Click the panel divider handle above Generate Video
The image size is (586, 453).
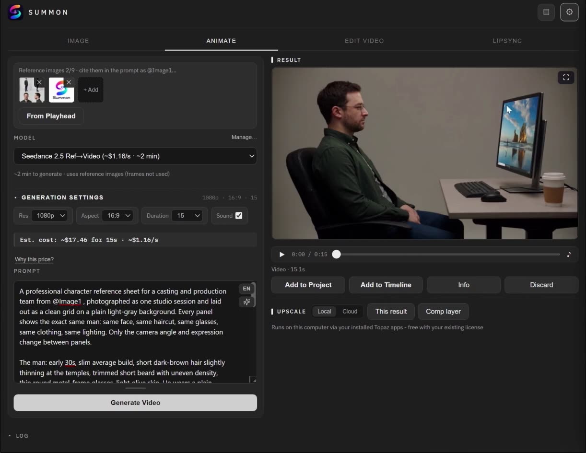135,388
